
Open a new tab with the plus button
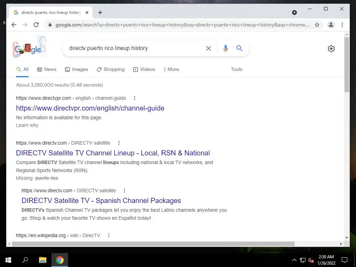100,13
